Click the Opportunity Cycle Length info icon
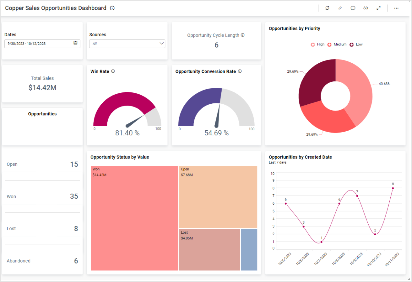Image resolution: width=412 pixels, height=282 pixels. pos(243,35)
